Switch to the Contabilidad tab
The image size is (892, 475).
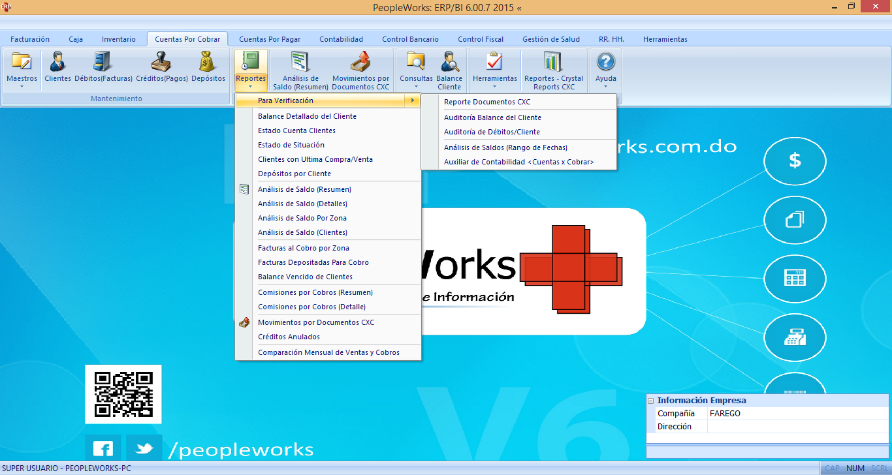[341, 39]
